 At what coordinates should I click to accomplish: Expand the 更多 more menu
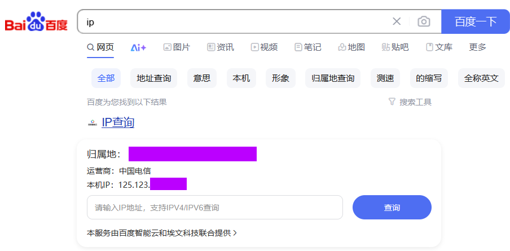click(x=477, y=47)
